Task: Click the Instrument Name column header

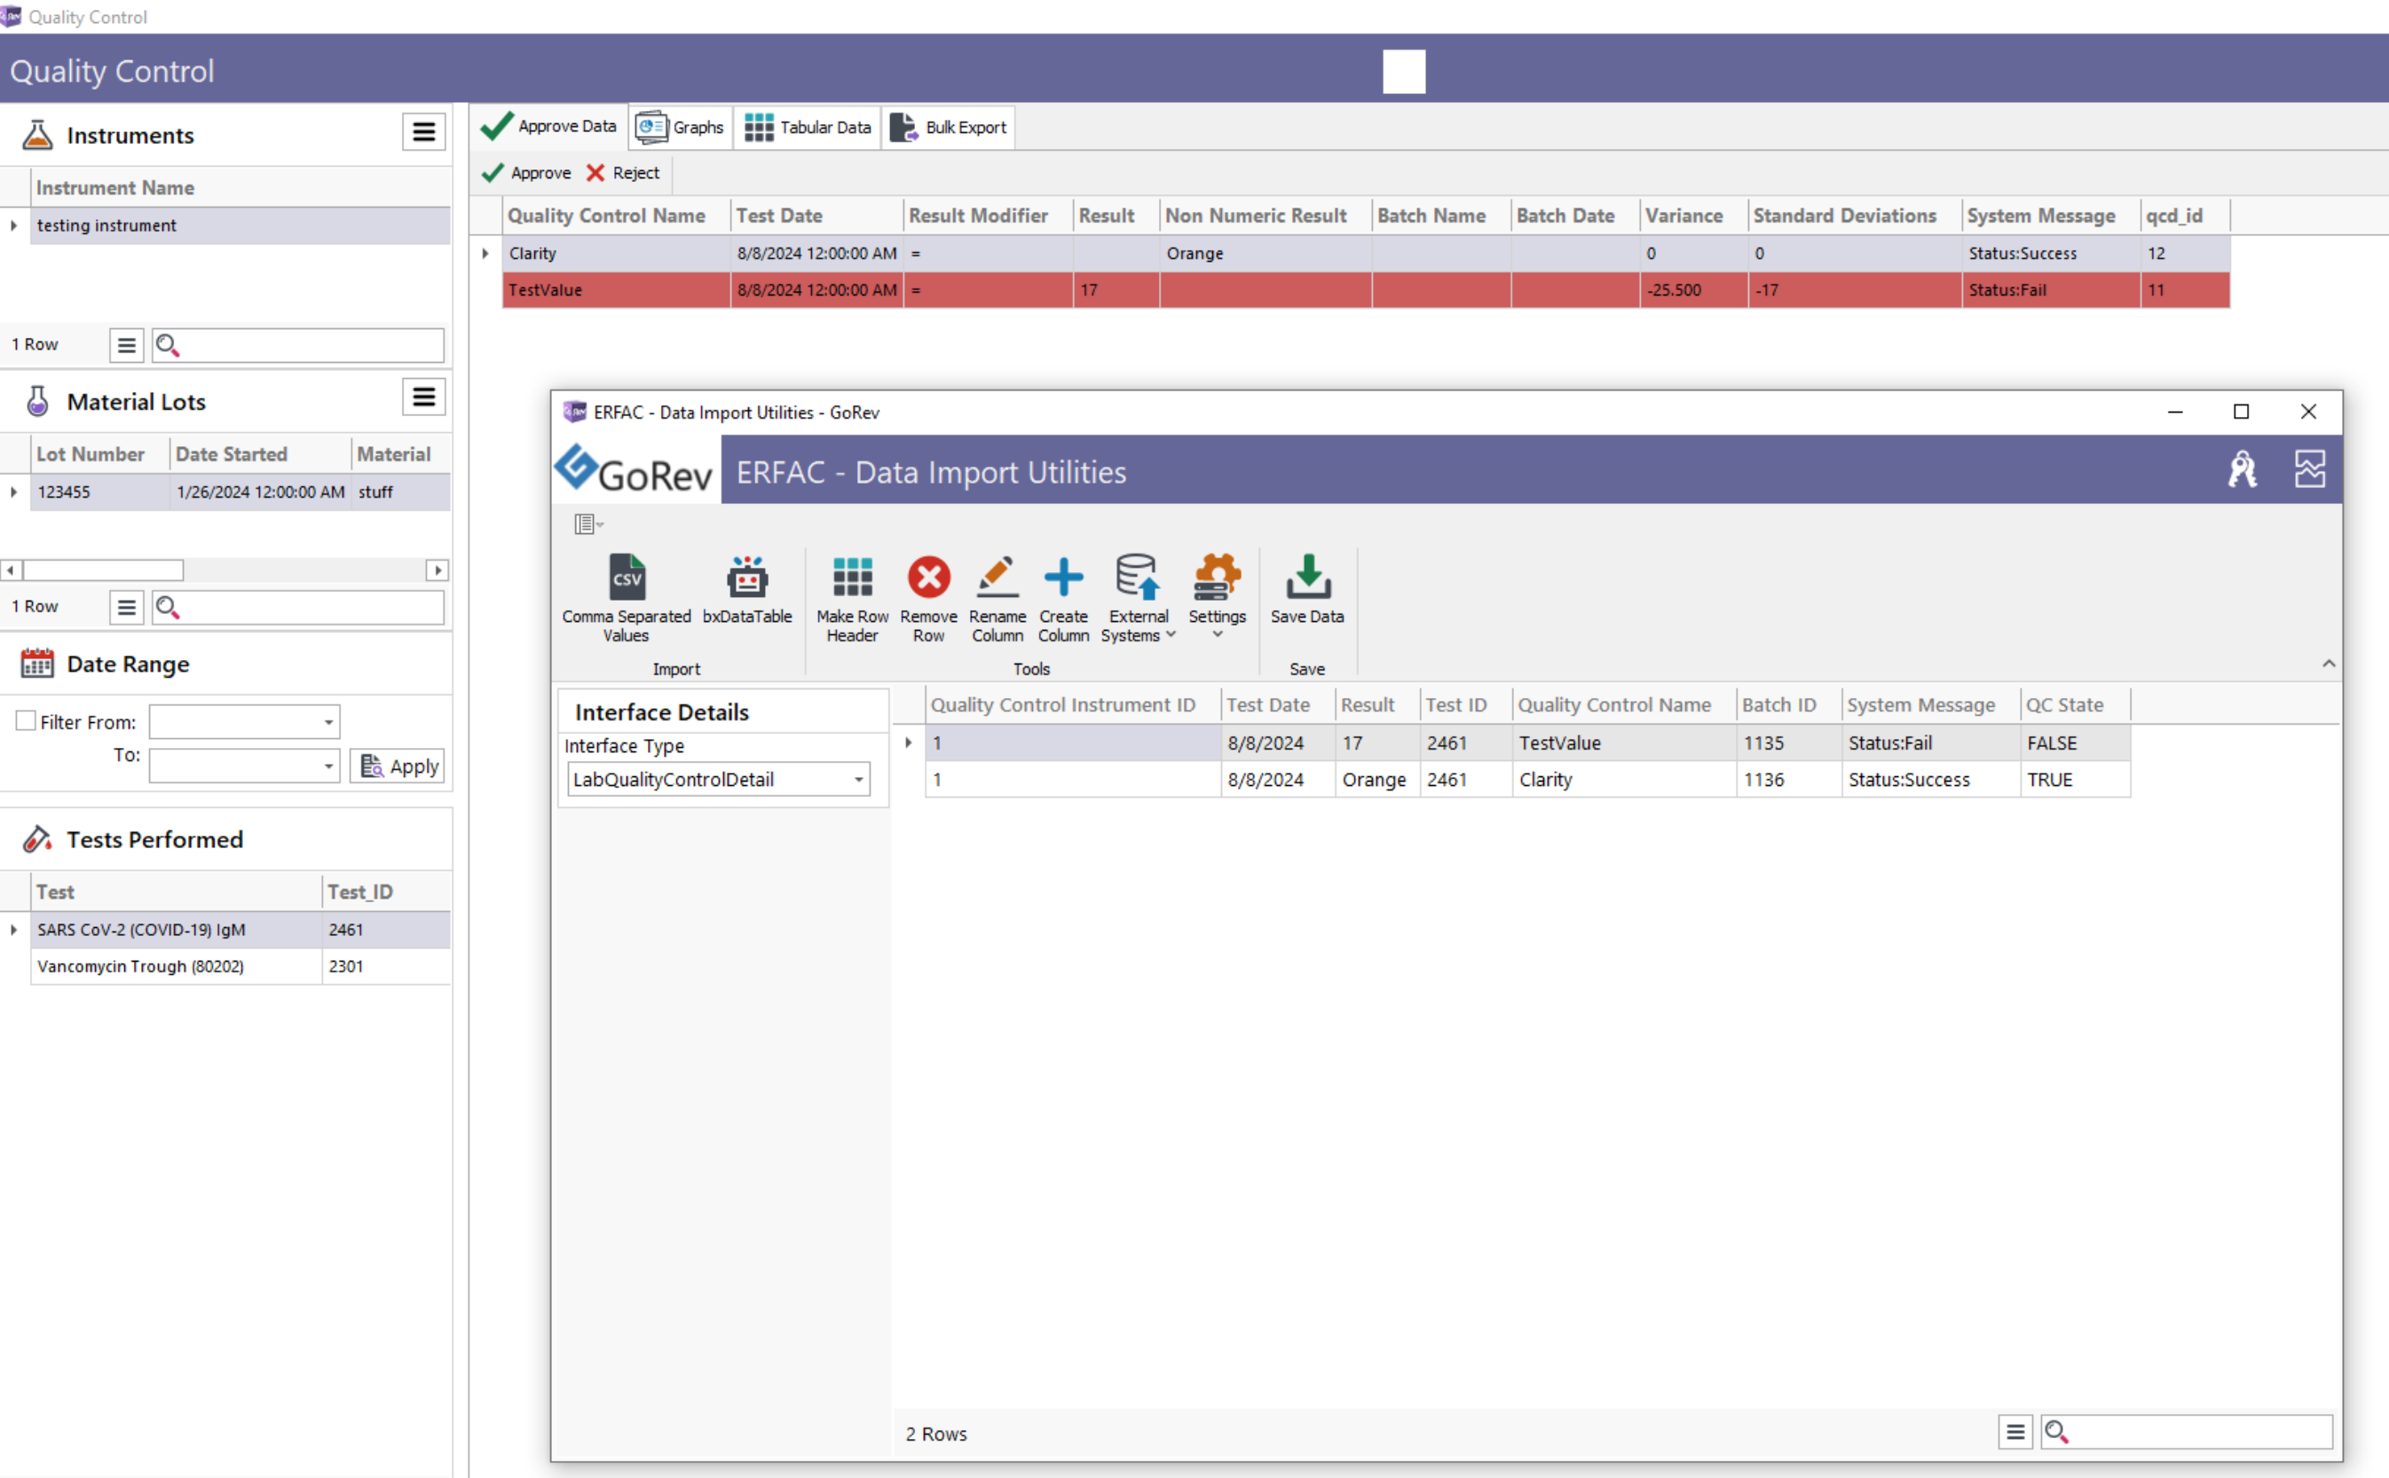Action: (x=240, y=188)
